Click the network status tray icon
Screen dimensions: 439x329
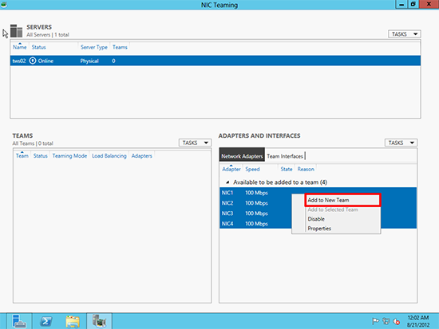[386, 321]
